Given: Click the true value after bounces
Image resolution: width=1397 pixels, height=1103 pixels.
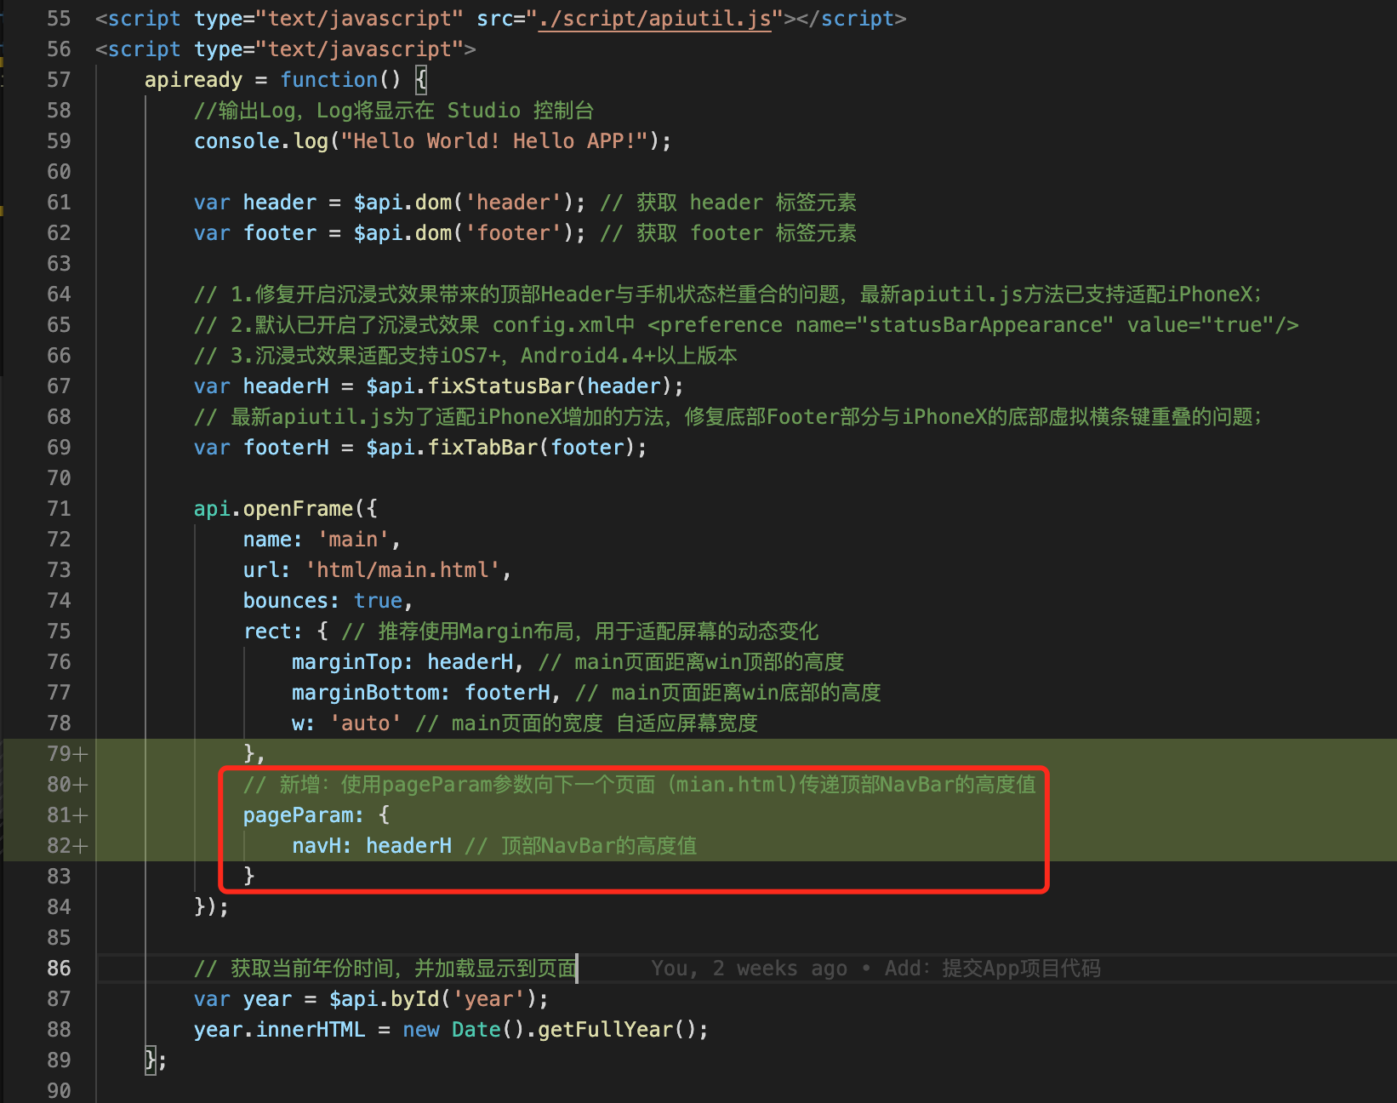Looking at the screenshot, I should pyautogui.click(x=378, y=601).
